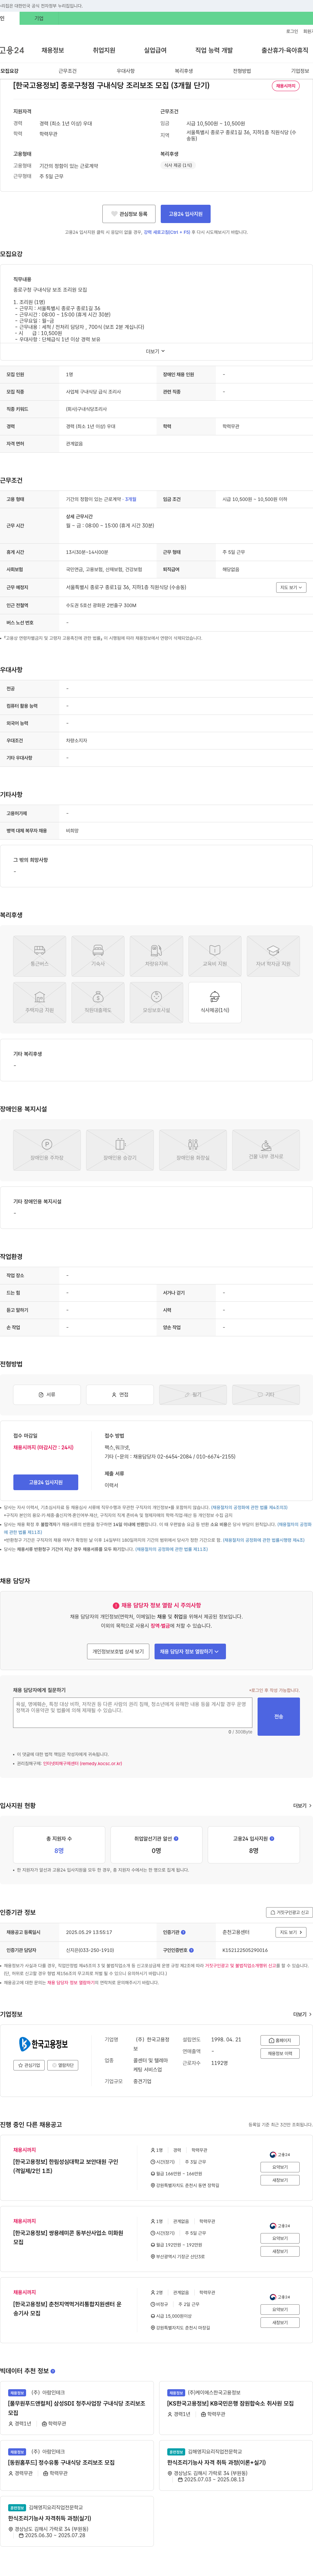This screenshot has height=2576, width=313.
Task: Click the company 홈페이지 button
Action: pyautogui.click(x=280, y=2040)
